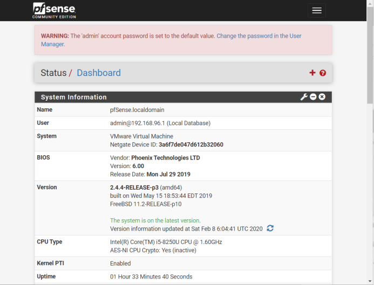374x285 pixels.
Task: Click Kernel PTI Enabled value
Action: [120, 263]
